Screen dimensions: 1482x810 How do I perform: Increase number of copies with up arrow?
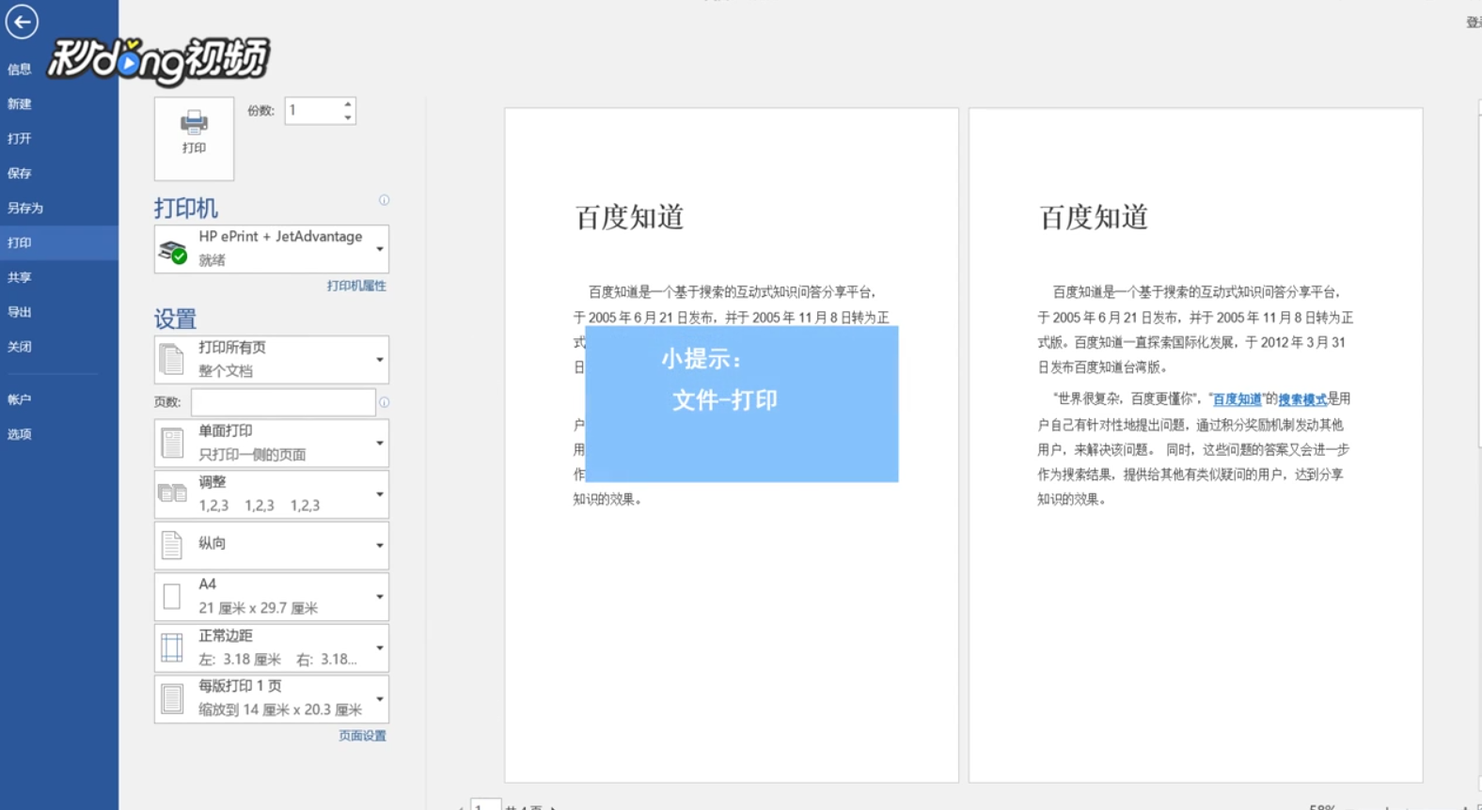coord(348,104)
